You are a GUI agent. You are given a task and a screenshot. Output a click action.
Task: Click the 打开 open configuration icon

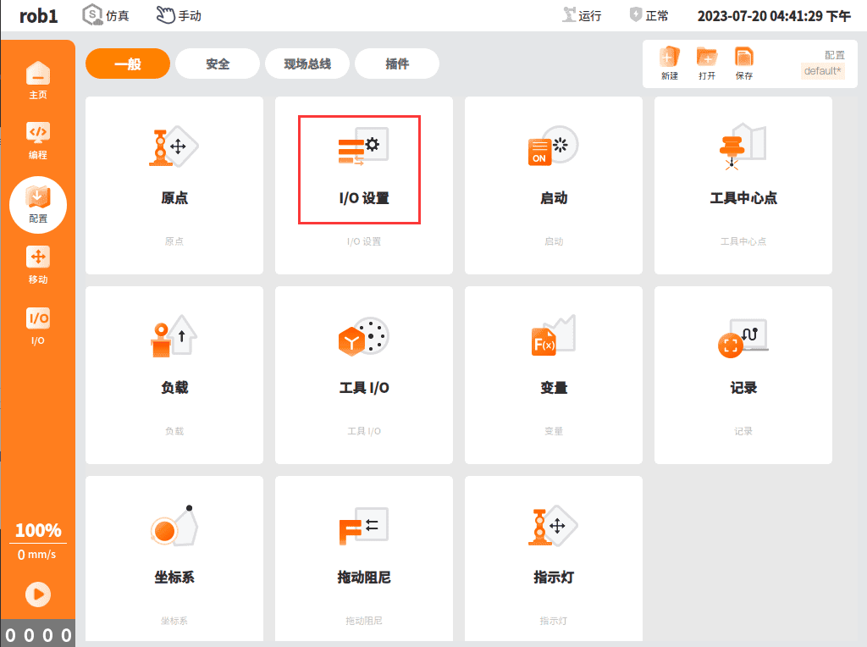[707, 63]
